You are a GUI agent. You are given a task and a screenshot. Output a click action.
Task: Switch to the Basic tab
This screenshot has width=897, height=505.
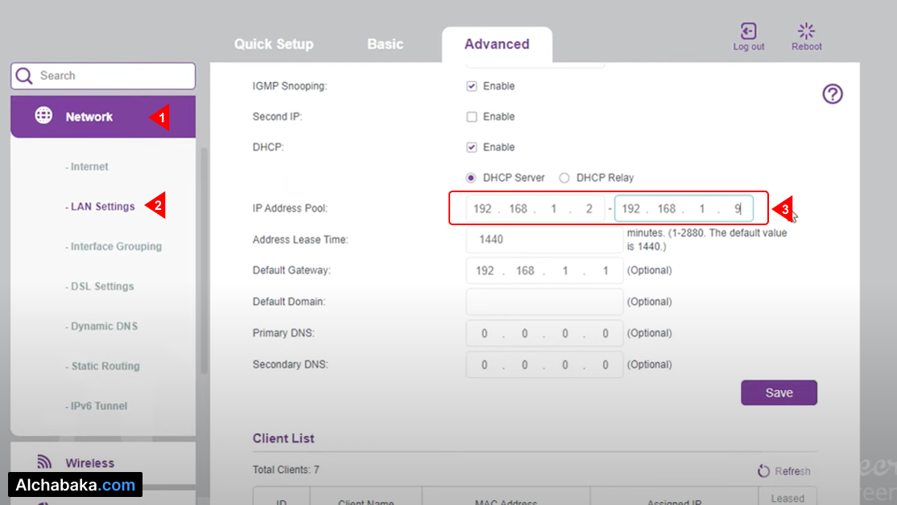click(x=385, y=44)
